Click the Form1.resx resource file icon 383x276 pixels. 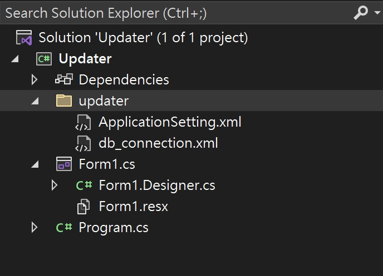[x=83, y=207]
